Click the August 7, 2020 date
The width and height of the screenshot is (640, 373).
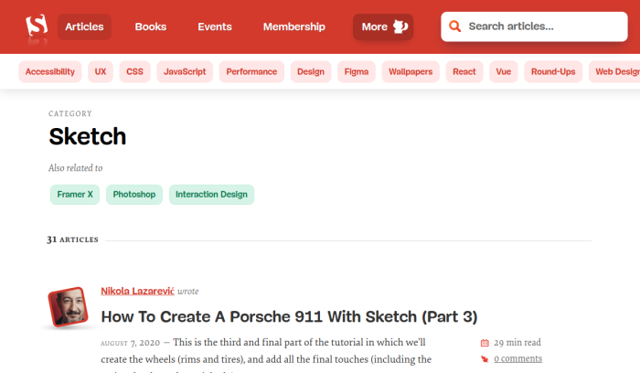pyautogui.click(x=130, y=343)
